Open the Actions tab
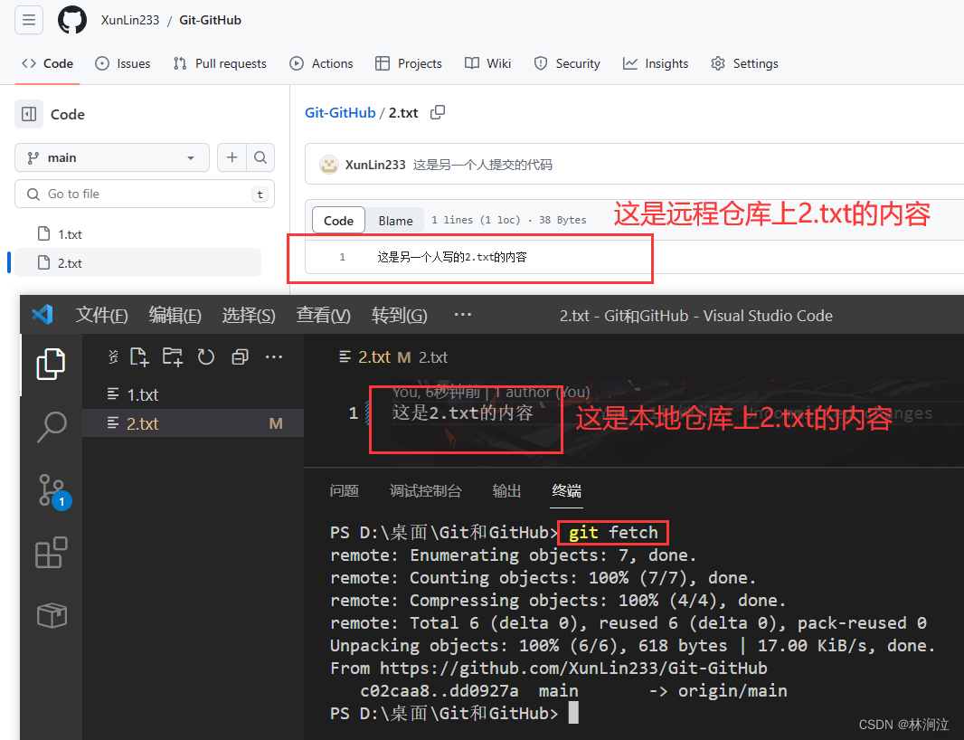 click(322, 63)
